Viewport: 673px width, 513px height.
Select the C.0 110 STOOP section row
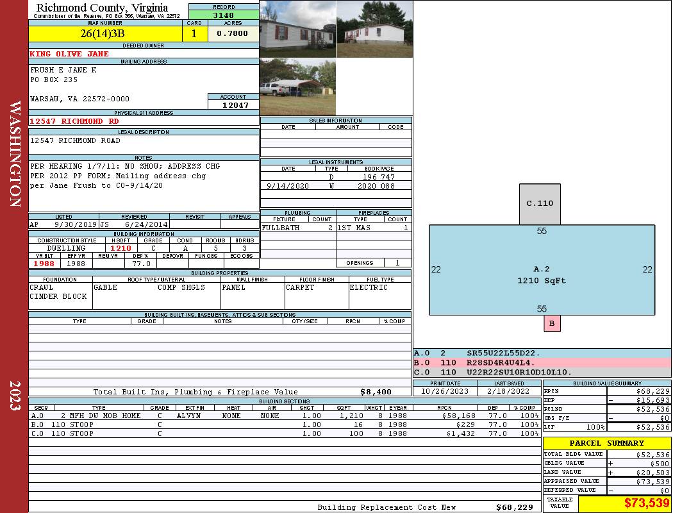[285, 433]
